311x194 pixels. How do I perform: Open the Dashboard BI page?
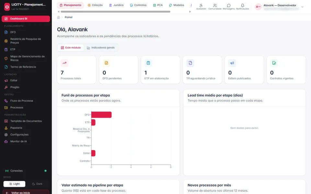(x=26, y=19)
